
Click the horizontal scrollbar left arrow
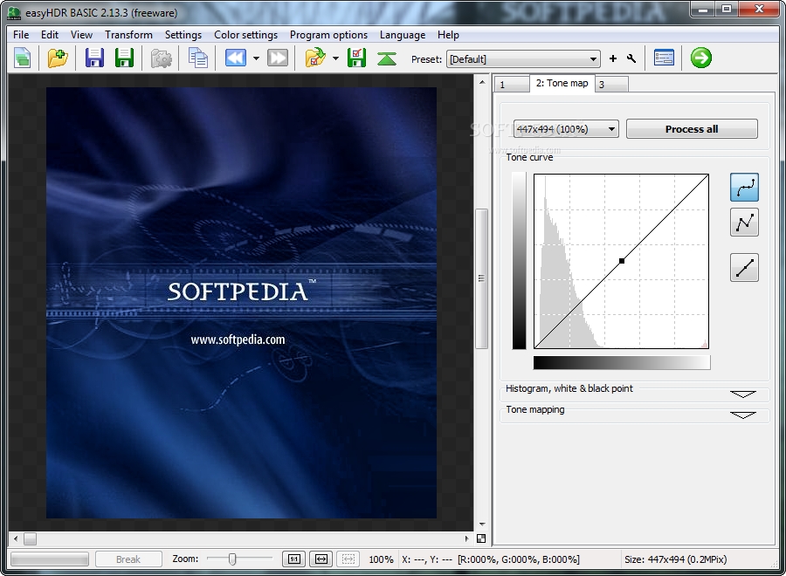click(16, 539)
